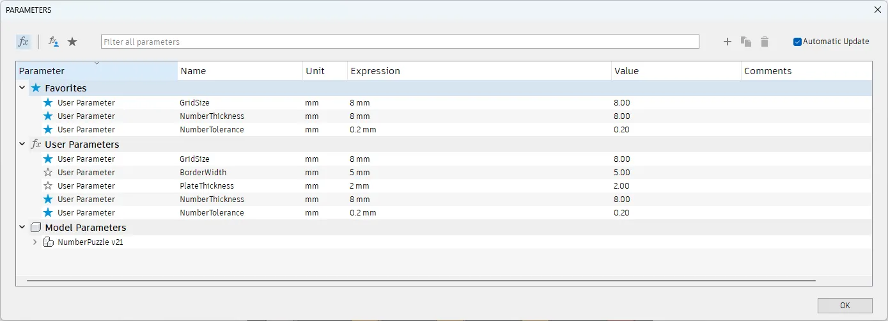Collapse the Favorites group
This screenshot has height=321, width=888.
point(22,88)
